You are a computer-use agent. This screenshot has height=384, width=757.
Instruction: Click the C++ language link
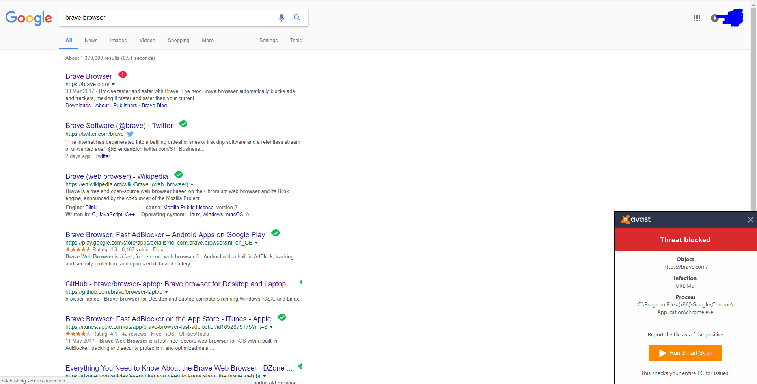(130, 215)
